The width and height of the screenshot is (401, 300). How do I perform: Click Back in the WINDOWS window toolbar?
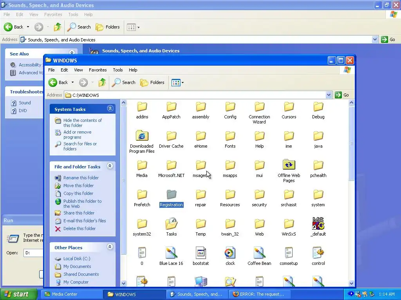[59, 82]
